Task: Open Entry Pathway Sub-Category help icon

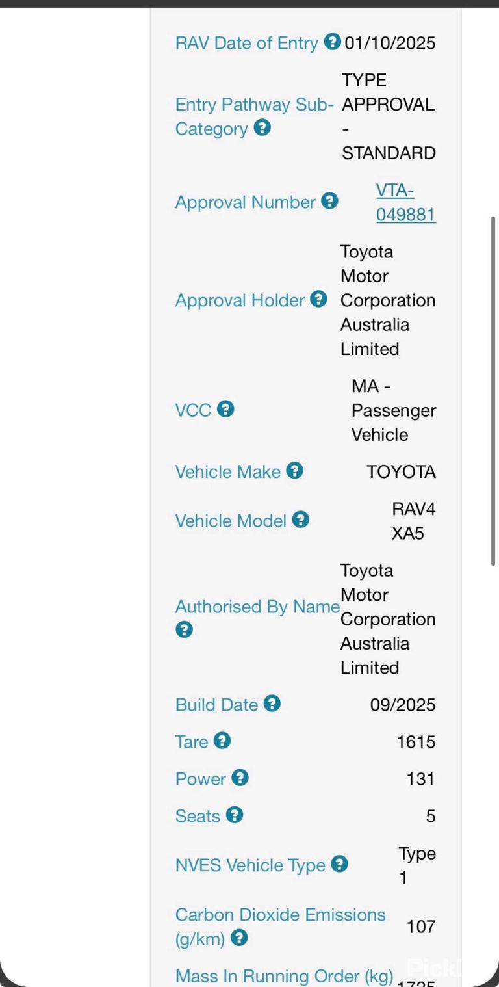Action: pos(262,127)
